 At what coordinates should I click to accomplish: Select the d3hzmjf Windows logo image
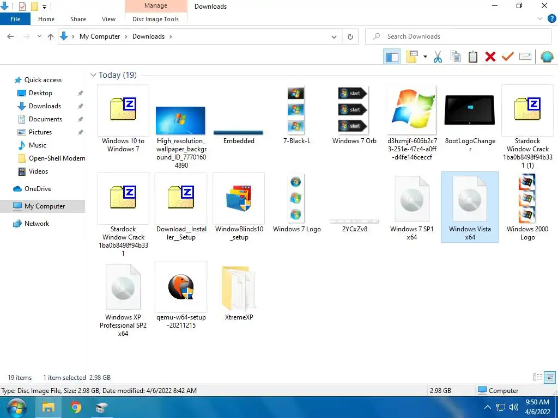(x=412, y=123)
